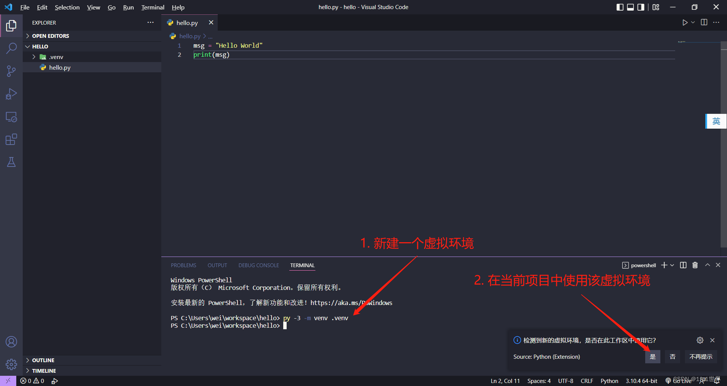Create a new terminal with plus icon
Image resolution: width=727 pixels, height=386 pixels.
[664, 265]
